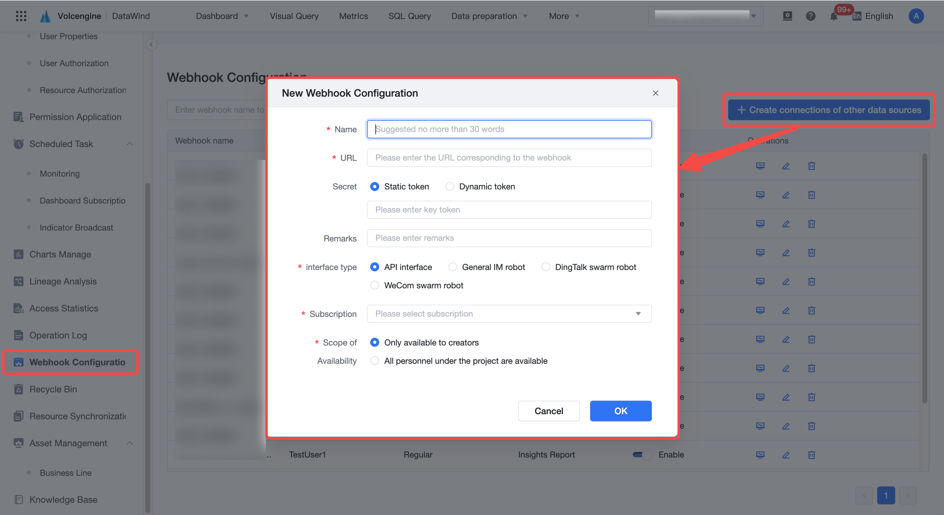The image size is (944, 515).
Task: Click the OK button
Action: [620, 411]
